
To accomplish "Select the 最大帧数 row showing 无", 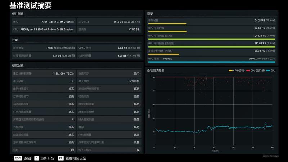I will pos(44,81).
